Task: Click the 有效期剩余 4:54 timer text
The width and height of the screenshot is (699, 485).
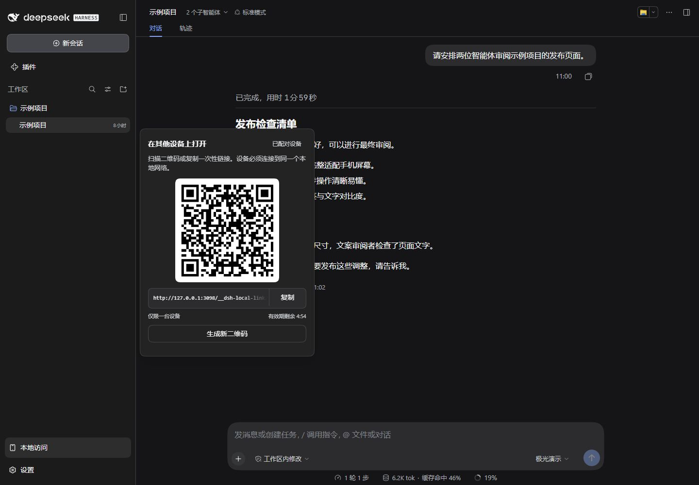Action: point(287,316)
